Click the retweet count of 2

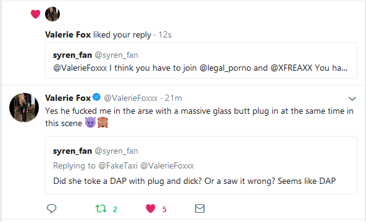115,210
